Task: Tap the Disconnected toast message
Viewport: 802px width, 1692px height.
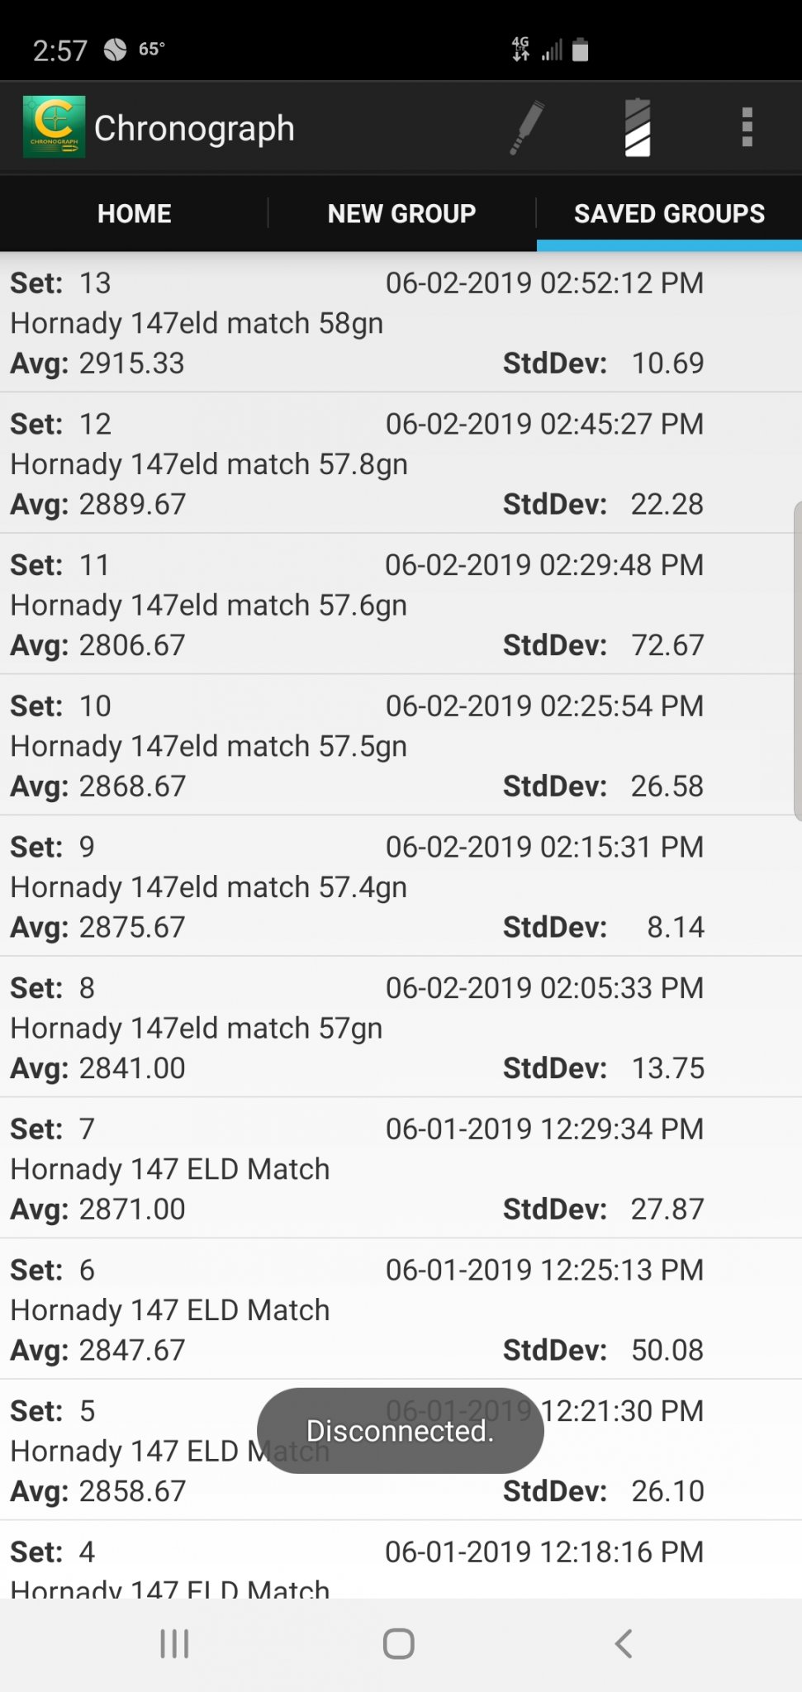Action: pos(400,1430)
